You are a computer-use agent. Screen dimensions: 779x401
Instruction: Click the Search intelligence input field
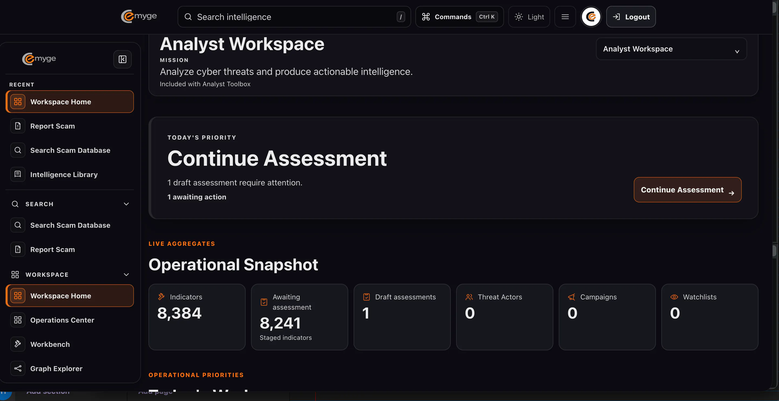click(294, 17)
